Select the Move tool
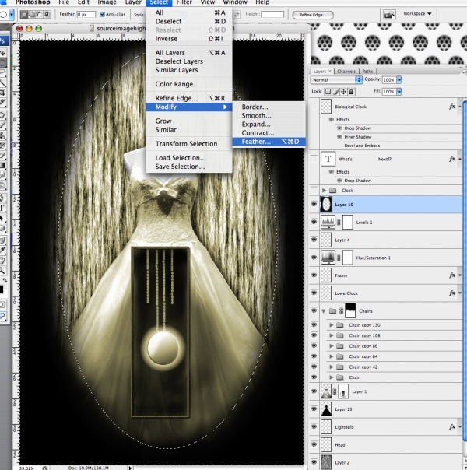The height and width of the screenshot is (470, 467). [2, 53]
